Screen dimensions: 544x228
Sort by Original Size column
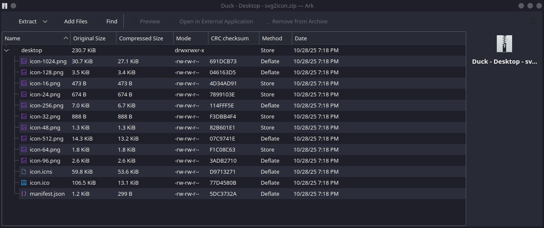[94, 38]
